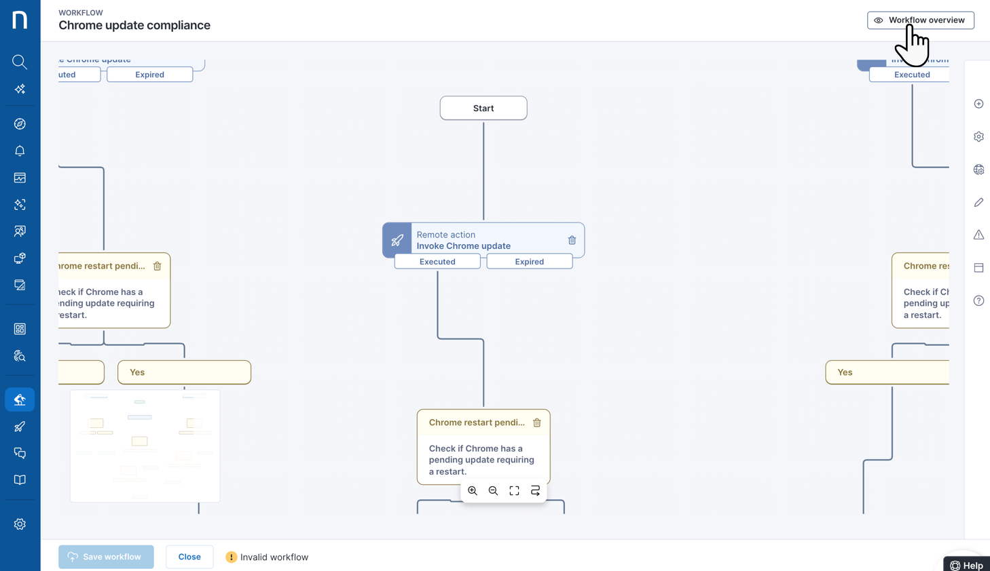Click the bell alerts icon in sidebar

coord(20,151)
